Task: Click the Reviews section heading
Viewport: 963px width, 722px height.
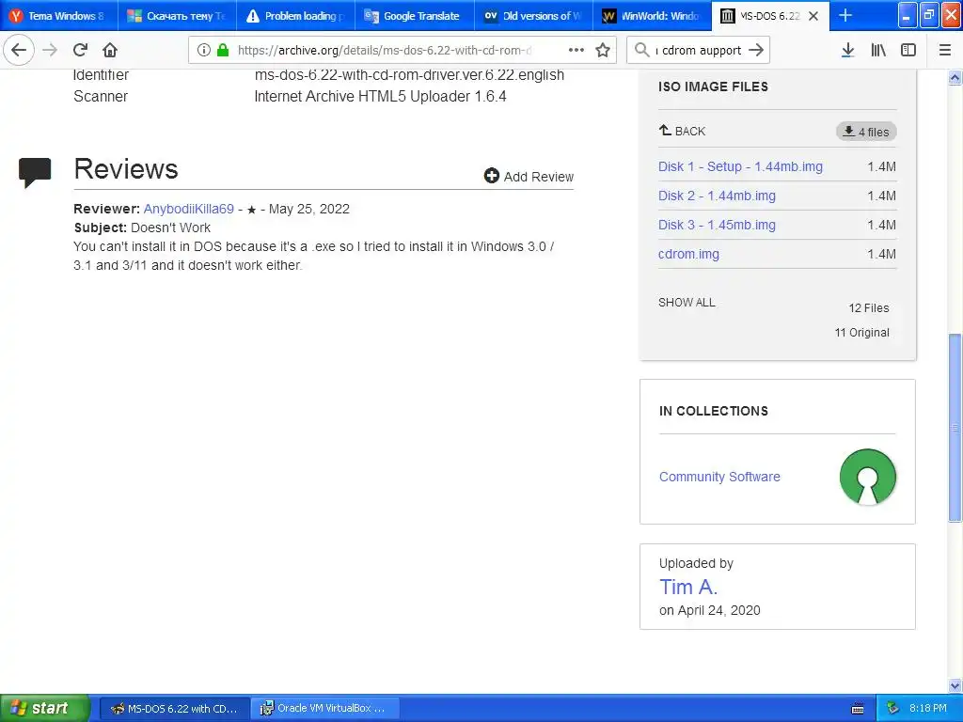Action: (126, 169)
